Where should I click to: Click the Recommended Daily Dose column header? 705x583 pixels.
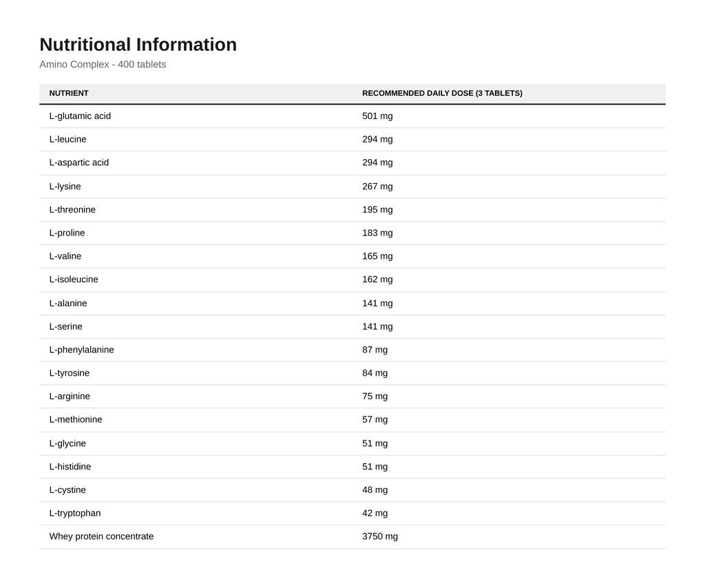pos(443,93)
